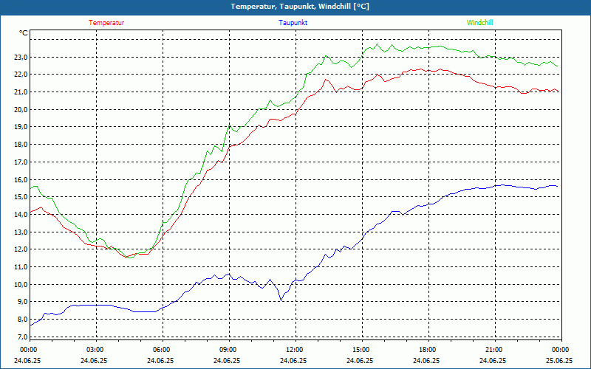Click the 25.06.25 date label on the x-axis
Image resolution: width=591 pixels, height=369 pixels.
tap(559, 360)
